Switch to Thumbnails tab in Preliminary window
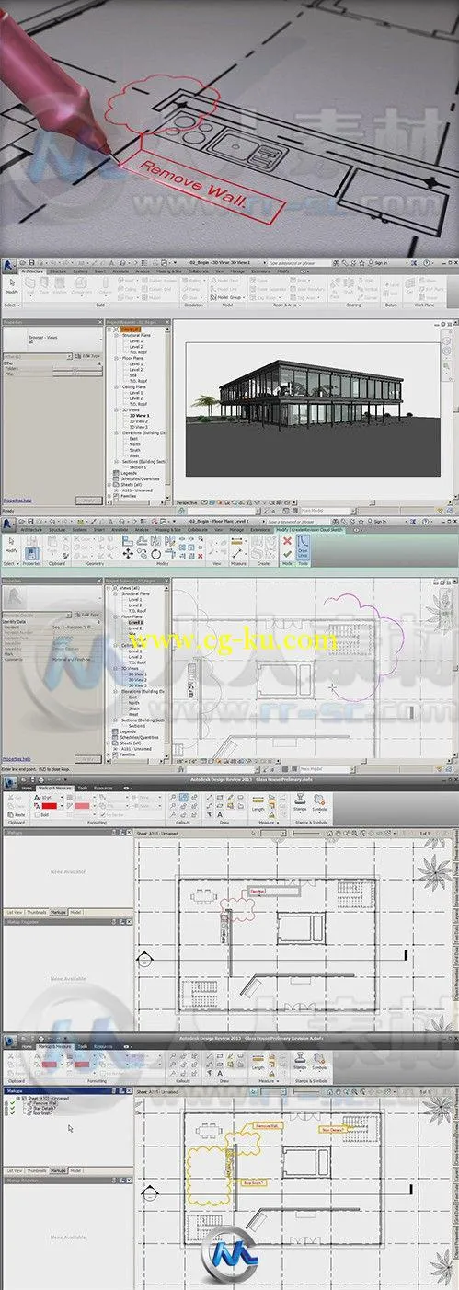The height and width of the screenshot is (1290, 459). point(35,912)
